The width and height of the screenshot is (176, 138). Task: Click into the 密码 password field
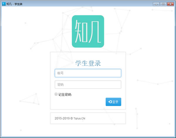tap(88, 85)
